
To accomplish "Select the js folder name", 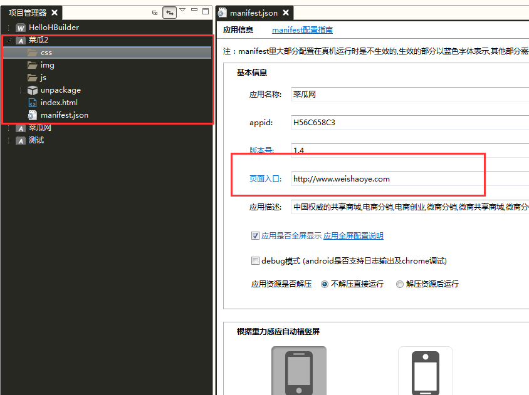I will pyautogui.click(x=43, y=78).
